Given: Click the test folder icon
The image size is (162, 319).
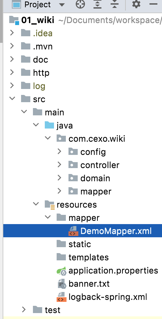Looking at the screenshot, I should [38, 309].
